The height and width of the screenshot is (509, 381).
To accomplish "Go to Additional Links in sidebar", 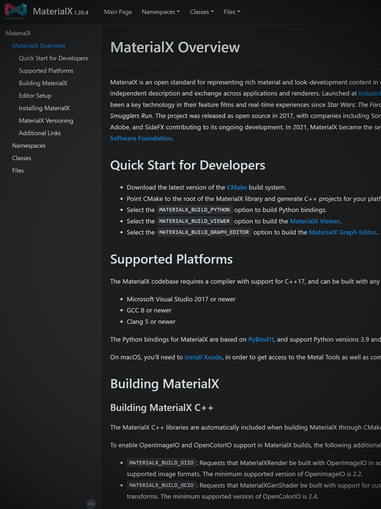I will point(40,133).
